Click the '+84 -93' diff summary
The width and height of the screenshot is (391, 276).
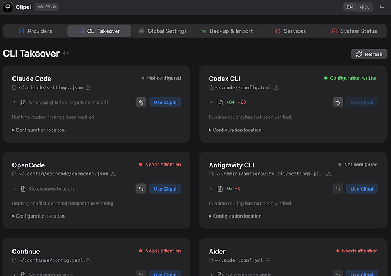coord(236,102)
